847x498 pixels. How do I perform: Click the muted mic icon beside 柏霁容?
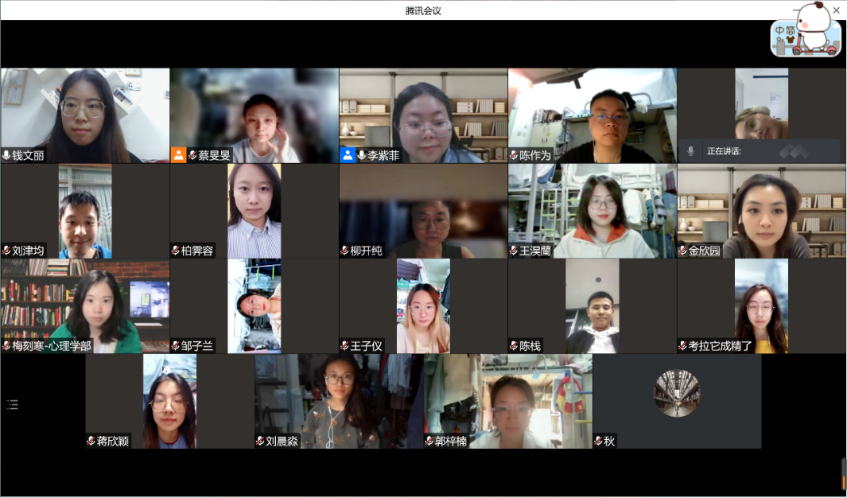point(176,251)
